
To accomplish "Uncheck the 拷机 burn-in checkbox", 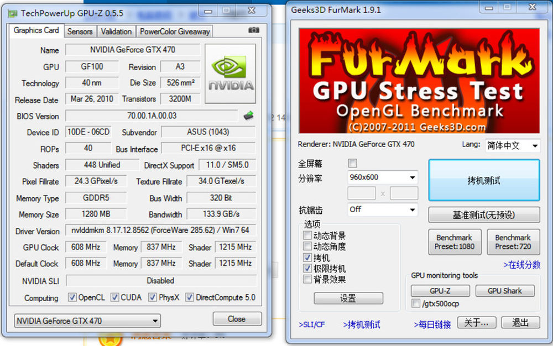I will pos(307,257).
